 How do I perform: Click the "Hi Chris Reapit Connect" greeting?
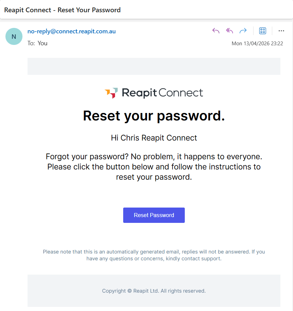pos(154,138)
